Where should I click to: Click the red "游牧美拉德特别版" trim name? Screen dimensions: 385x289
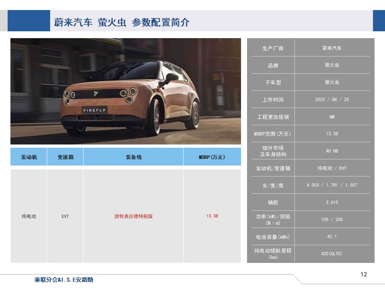(134, 216)
